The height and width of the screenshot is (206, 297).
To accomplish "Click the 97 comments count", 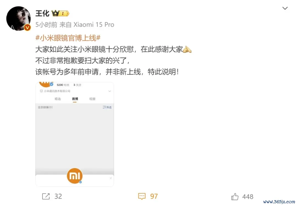I will (154, 196).
